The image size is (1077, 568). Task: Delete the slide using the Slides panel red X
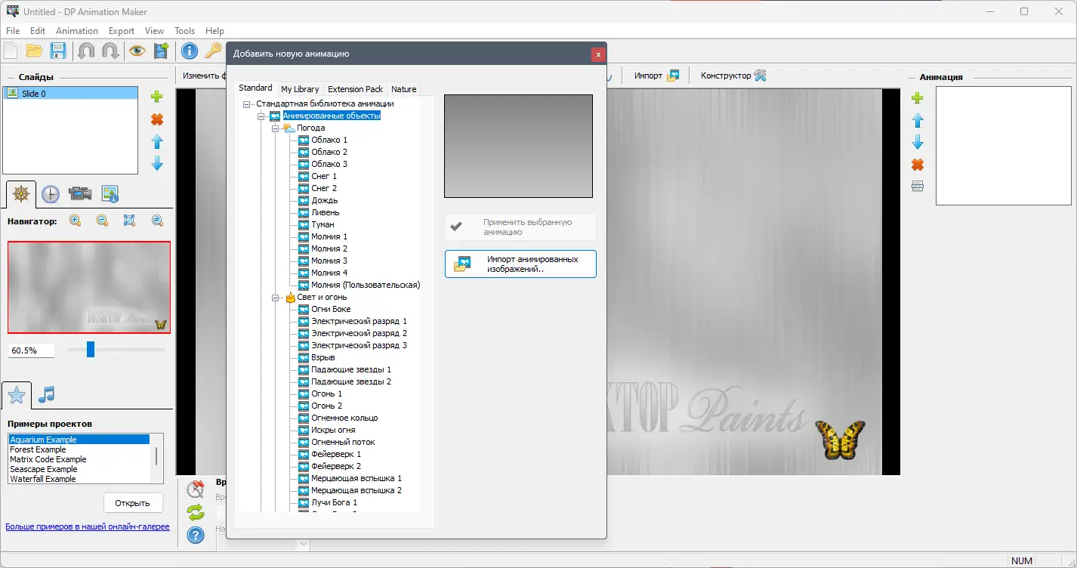[157, 119]
